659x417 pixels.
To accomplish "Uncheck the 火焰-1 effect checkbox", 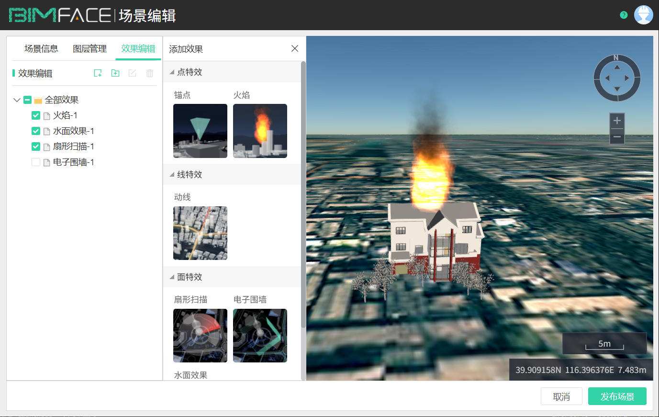I will click(x=36, y=115).
